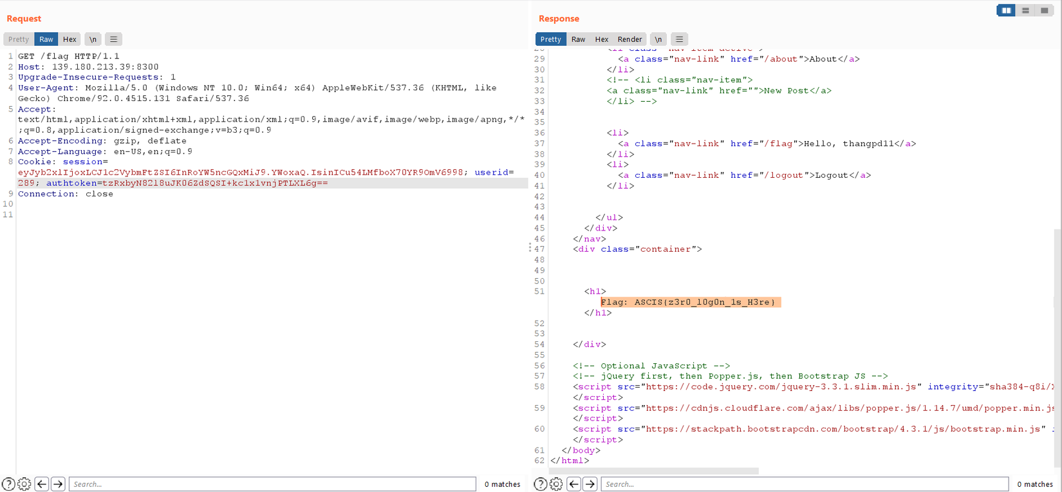Click the div class container line

[x=637, y=249]
